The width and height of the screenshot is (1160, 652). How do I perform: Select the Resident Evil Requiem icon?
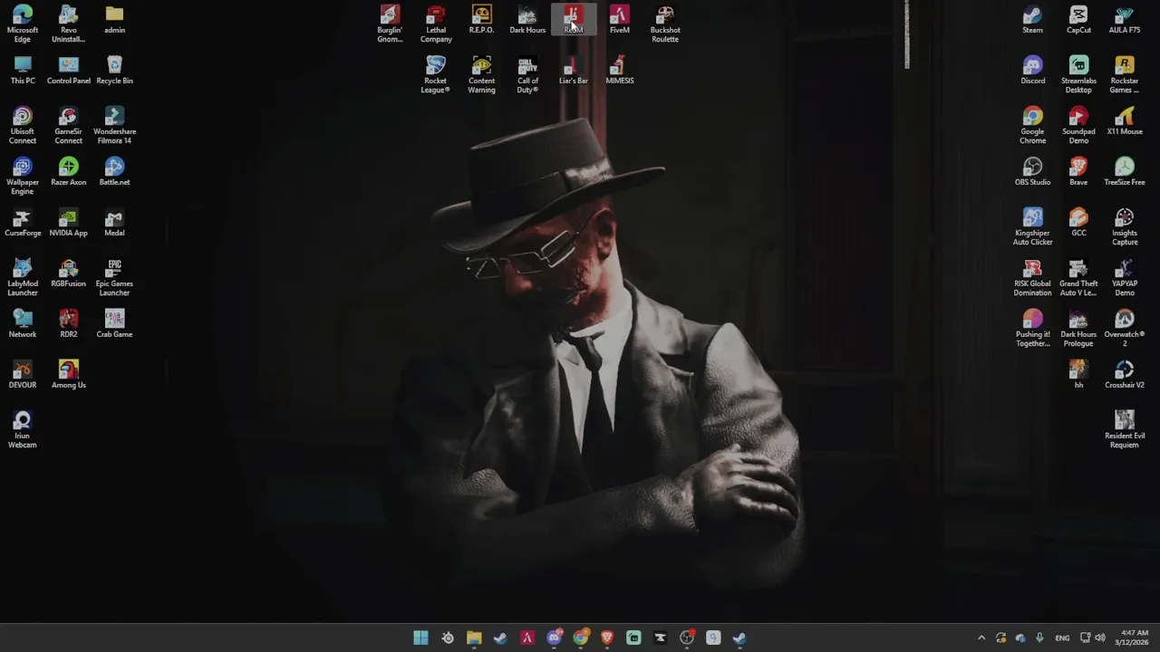pos(1125,430)
